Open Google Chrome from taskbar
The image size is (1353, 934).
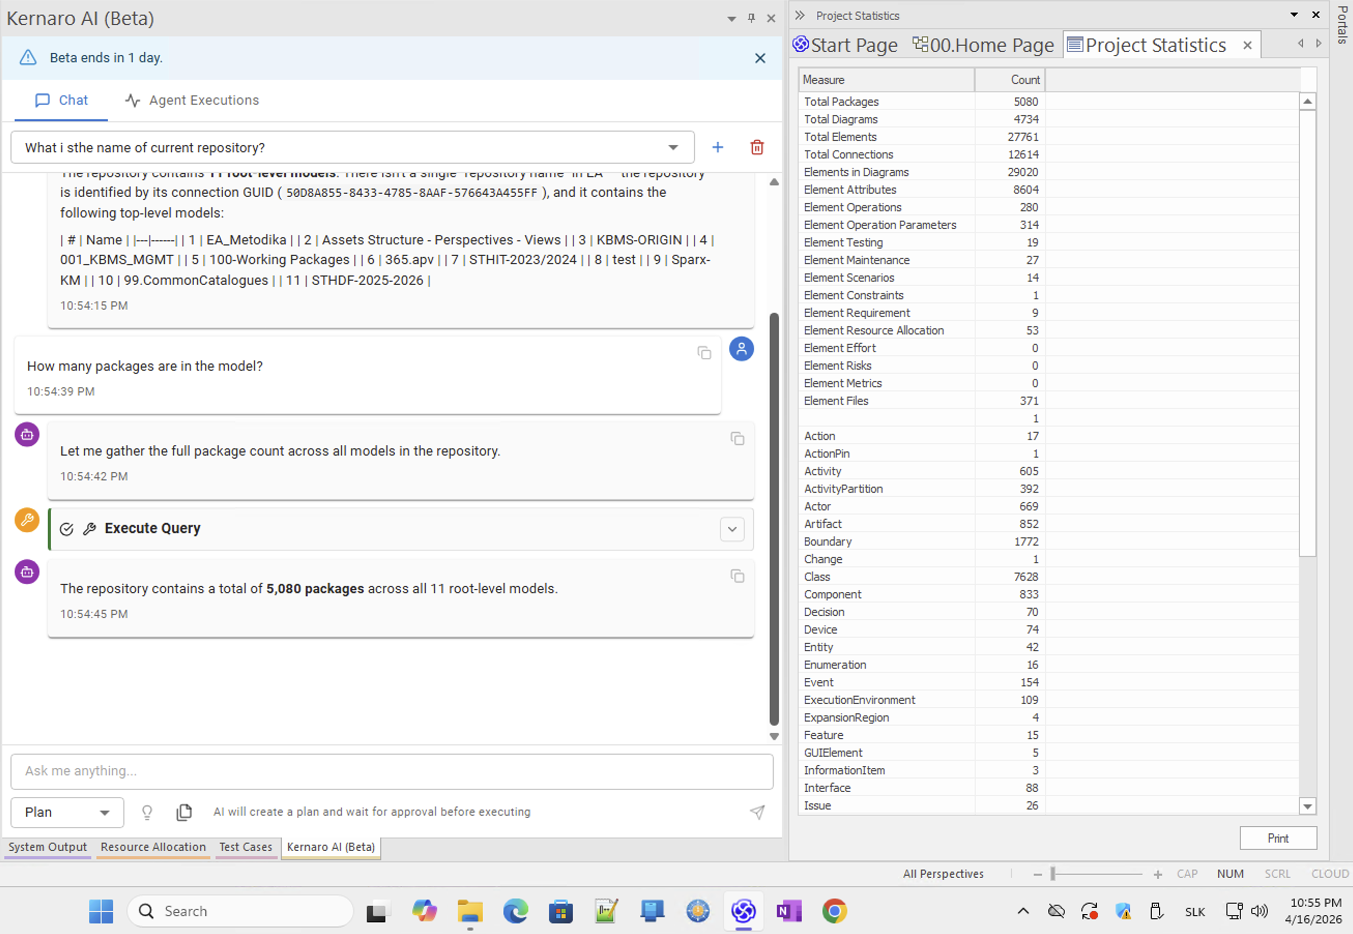click(x=834, y=911)
